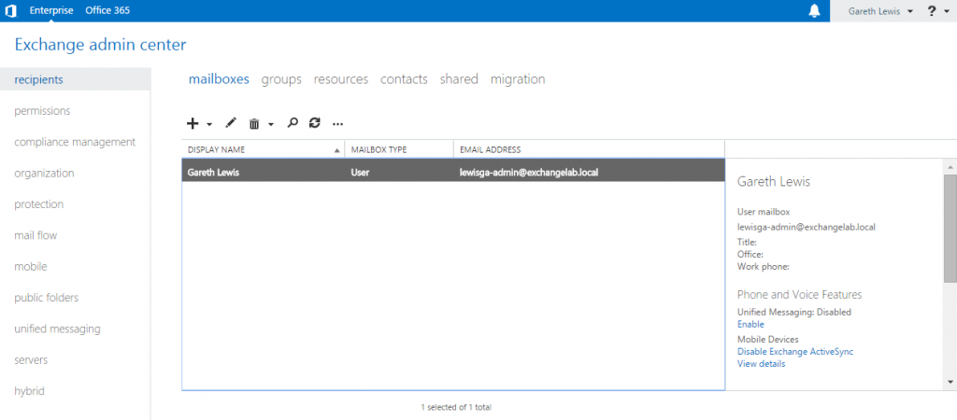957x420 pixels.
Task: Open the migration tab
Action: coord(518,79)
